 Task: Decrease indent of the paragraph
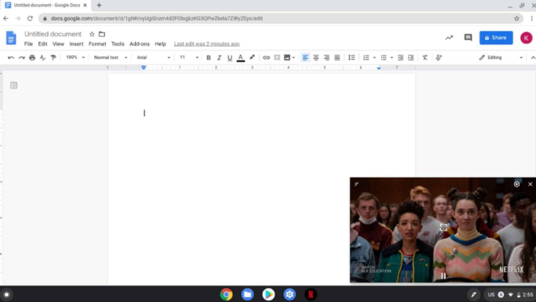pos(400,57)
